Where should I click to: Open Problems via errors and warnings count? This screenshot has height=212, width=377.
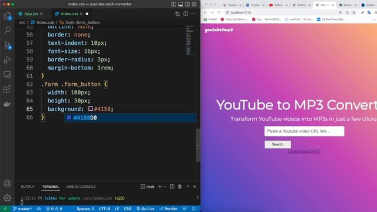pyautogui.click(x=54, y=208)
